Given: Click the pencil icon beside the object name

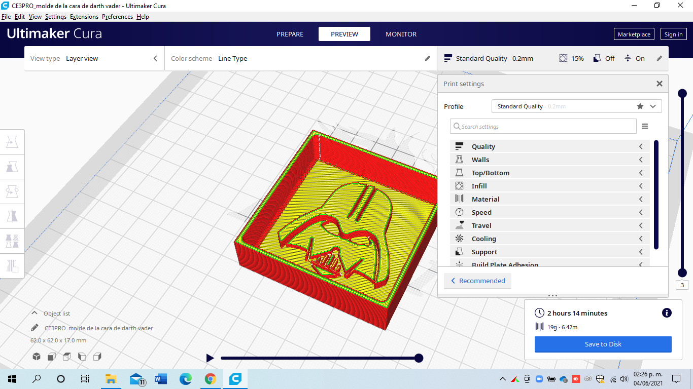Looking at the screenshot, I should click(x=34, y=328).
